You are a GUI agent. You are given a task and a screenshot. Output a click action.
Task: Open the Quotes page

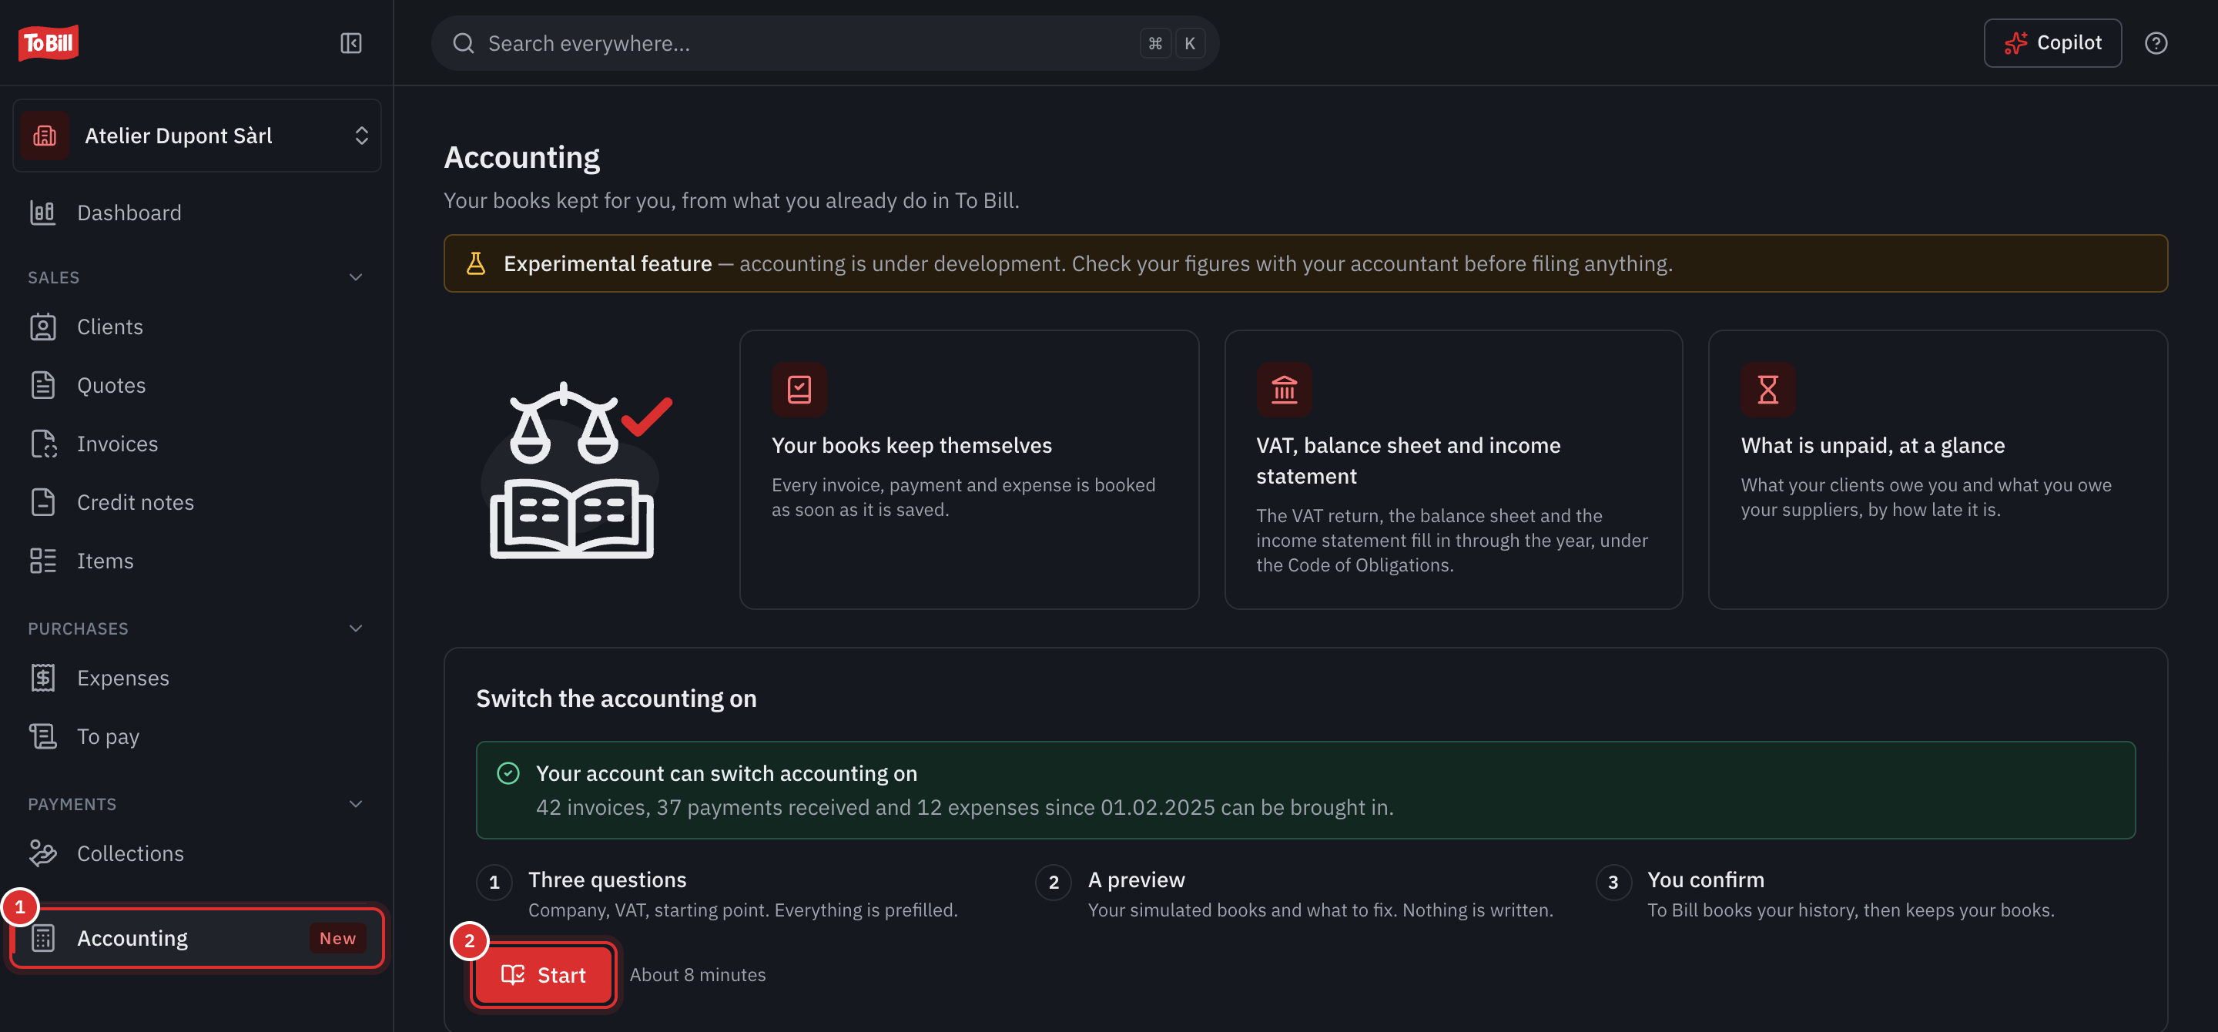point(196,386)
